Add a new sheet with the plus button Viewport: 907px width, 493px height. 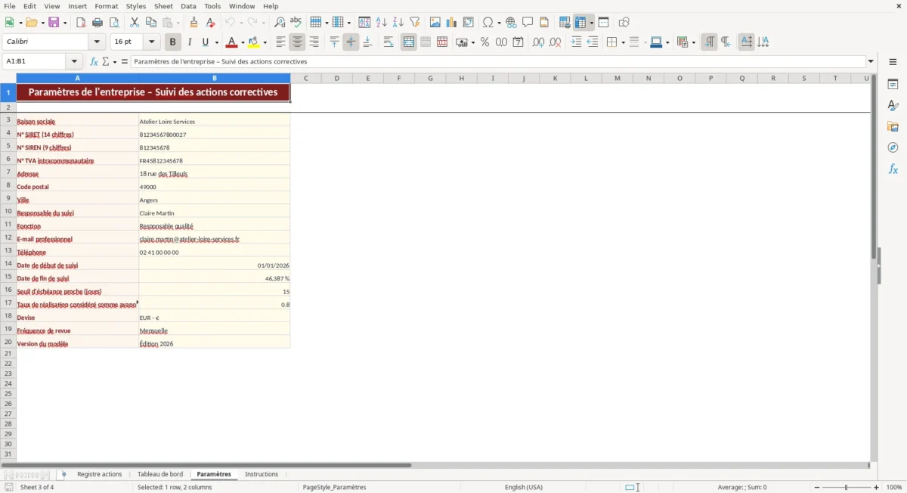click(x=63, y=475)
